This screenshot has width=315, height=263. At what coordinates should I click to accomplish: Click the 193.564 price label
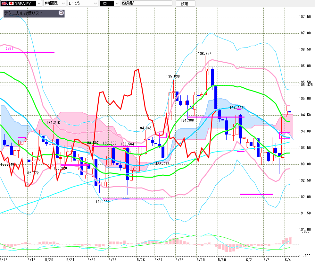(127, 144)
